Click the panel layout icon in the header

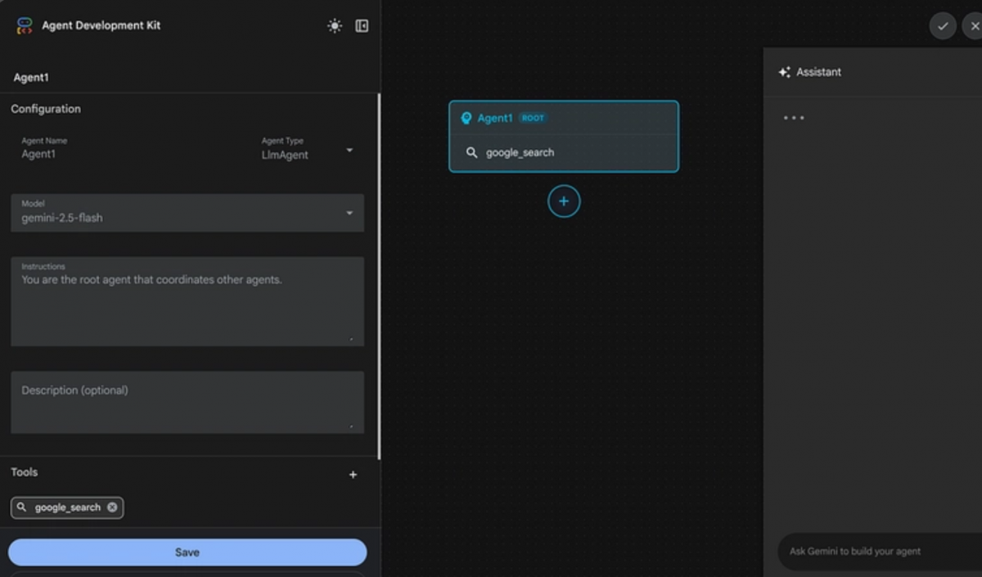(x=361, y=25)
